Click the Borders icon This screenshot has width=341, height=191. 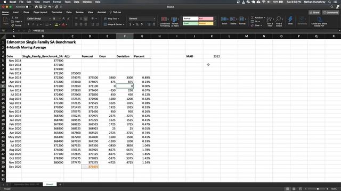(46, 24)
